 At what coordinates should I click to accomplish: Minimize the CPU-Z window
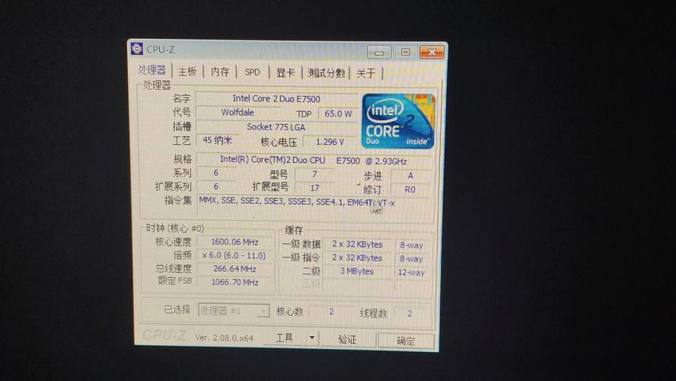379,53
